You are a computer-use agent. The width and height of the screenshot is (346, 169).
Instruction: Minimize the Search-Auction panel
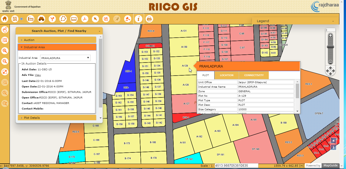99,31
